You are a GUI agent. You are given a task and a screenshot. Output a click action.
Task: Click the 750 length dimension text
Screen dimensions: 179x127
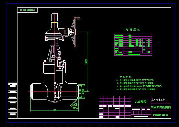[55, 110]
